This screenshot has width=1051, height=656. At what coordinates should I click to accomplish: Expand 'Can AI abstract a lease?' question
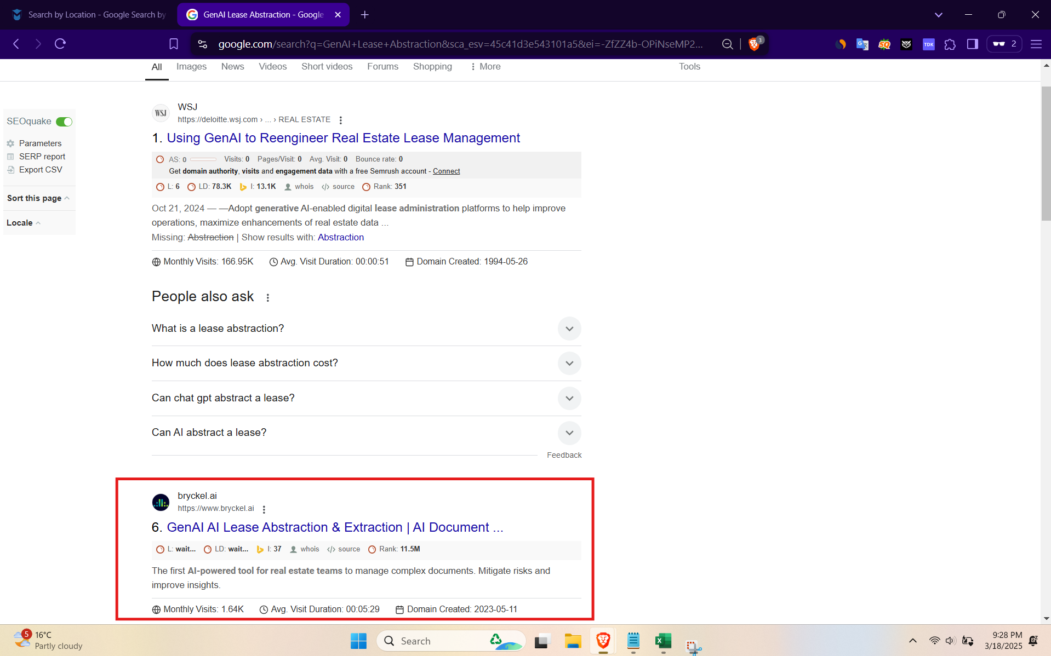click(x=366, y=433)
